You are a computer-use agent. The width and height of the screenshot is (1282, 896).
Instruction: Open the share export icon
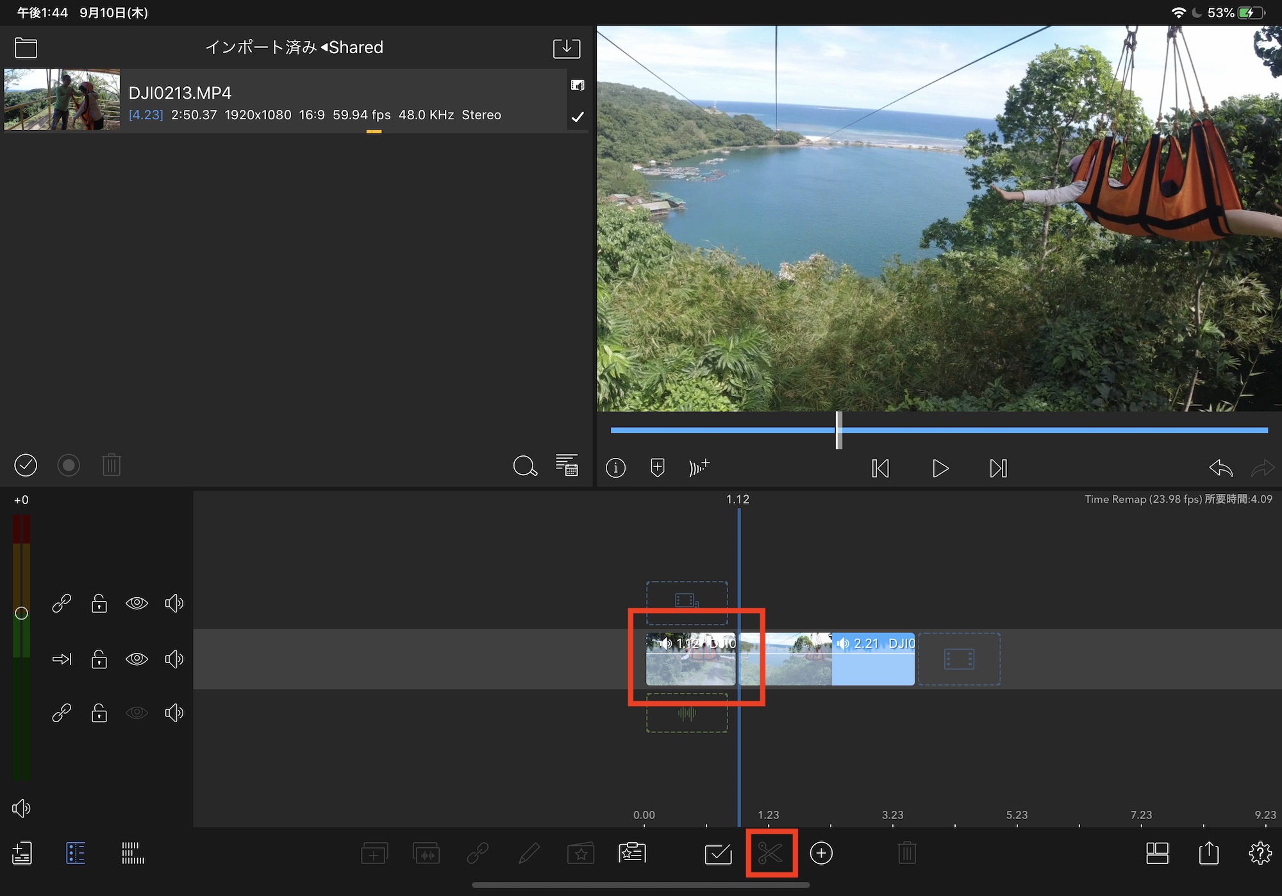coord(1208,853)
